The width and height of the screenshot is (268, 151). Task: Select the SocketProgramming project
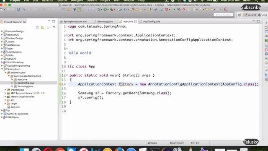[18, 66]
